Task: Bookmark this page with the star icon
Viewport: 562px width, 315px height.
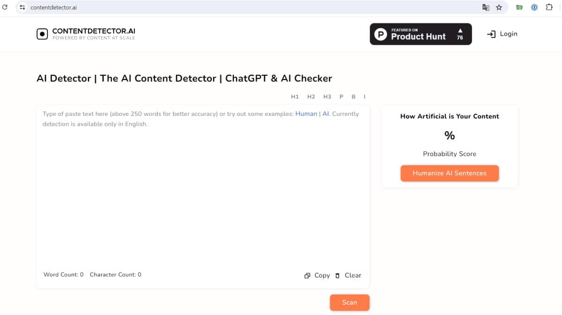Action: [x=499, y=7]
